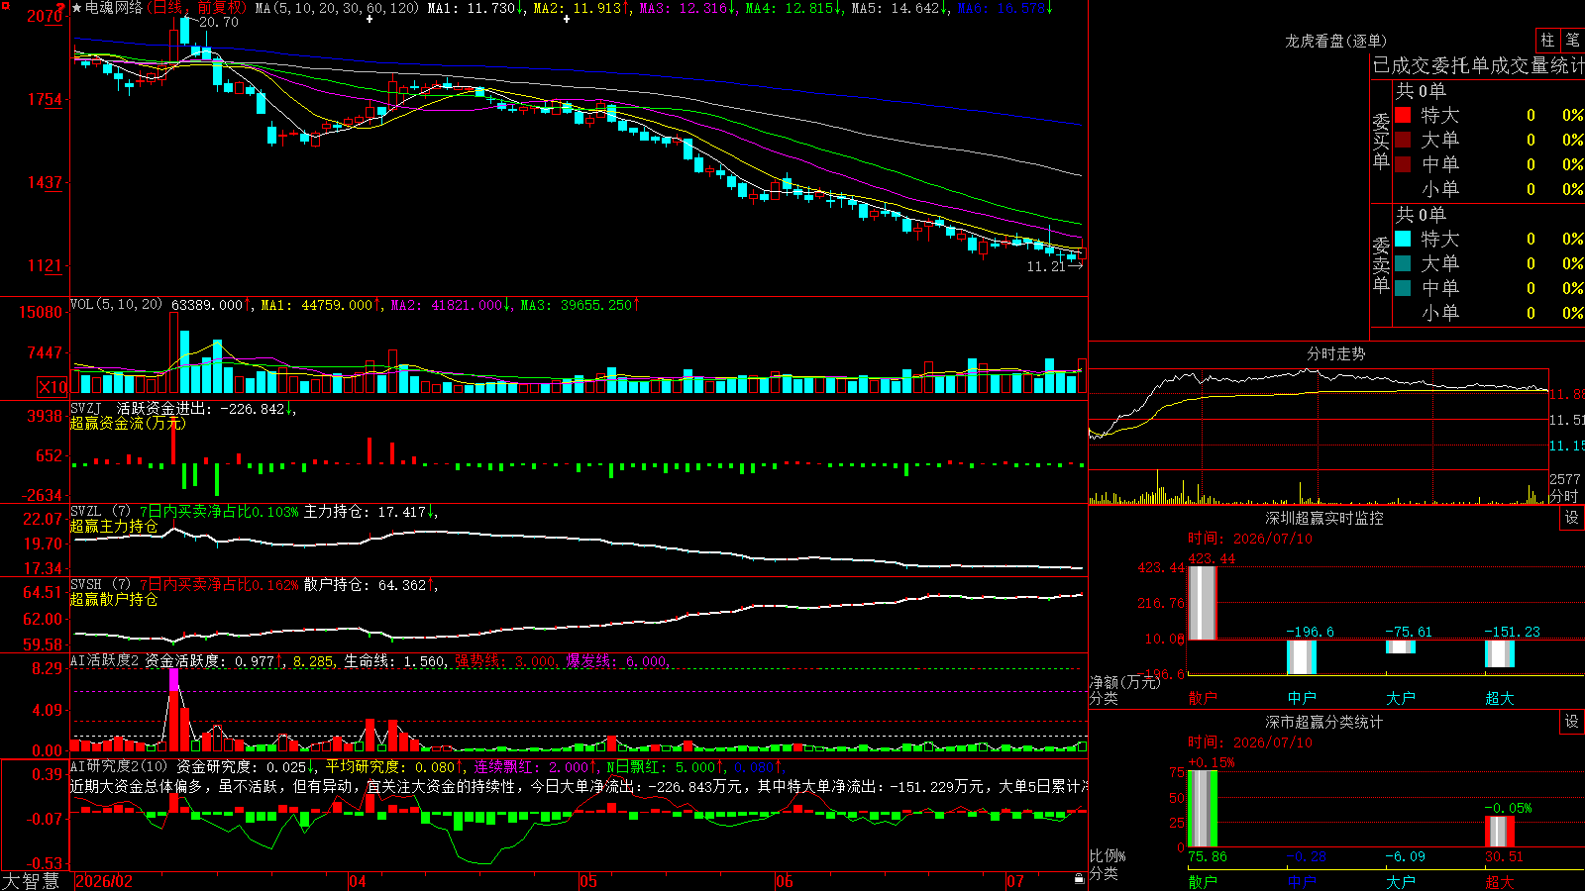This screenshot has height=891, width=1585.
Task: Click the X10 volume multiplier marker
Action: pos(52,387)
